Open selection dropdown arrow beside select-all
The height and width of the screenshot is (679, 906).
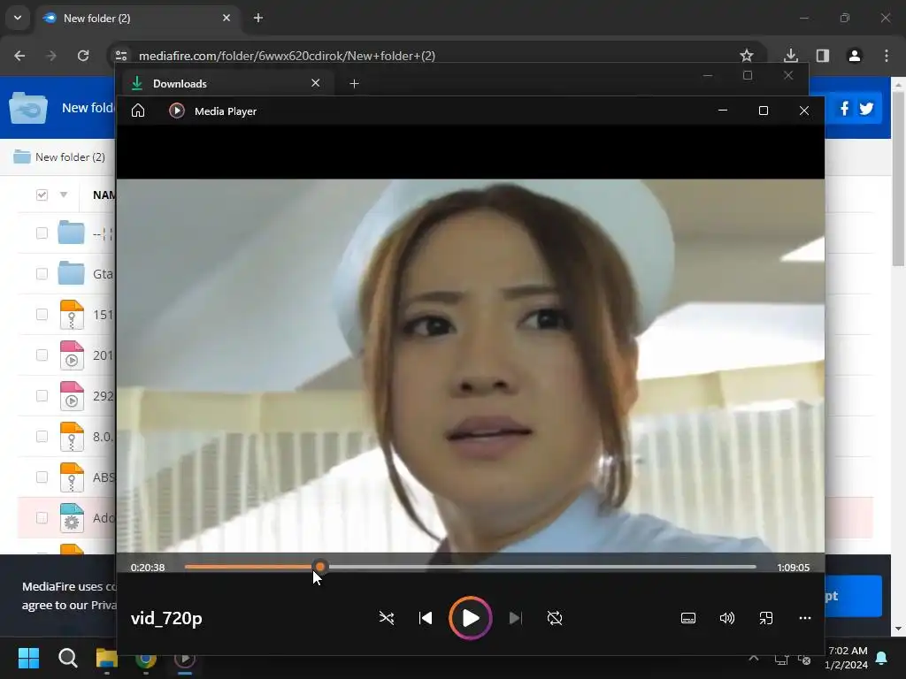coord(64,195)
